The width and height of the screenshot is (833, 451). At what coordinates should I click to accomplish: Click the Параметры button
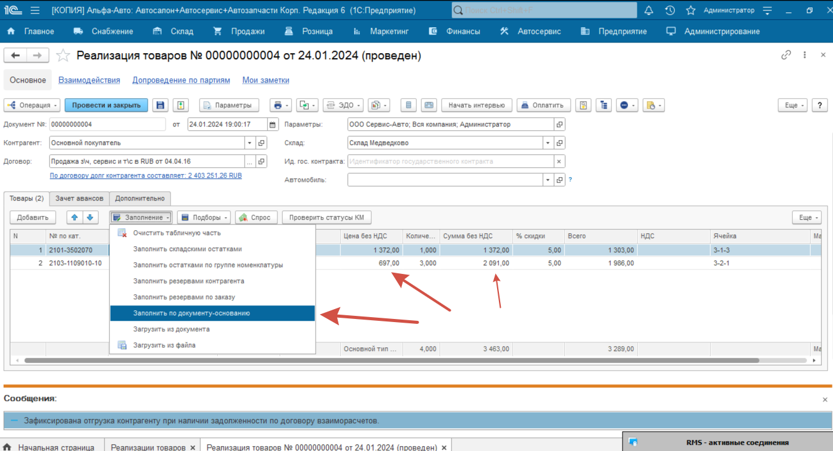(228, 106)
